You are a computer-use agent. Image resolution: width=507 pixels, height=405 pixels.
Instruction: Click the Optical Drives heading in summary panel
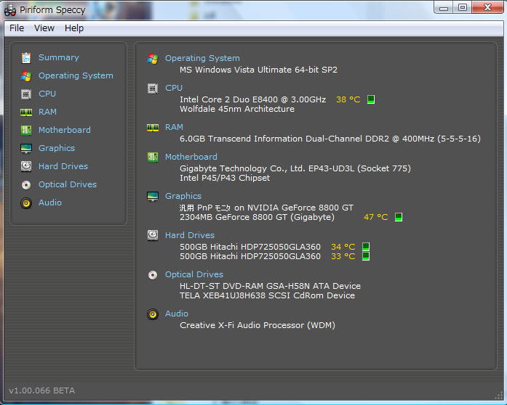pos(194,274)
